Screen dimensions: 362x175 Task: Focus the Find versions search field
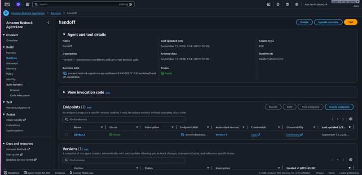pos(124,160)
